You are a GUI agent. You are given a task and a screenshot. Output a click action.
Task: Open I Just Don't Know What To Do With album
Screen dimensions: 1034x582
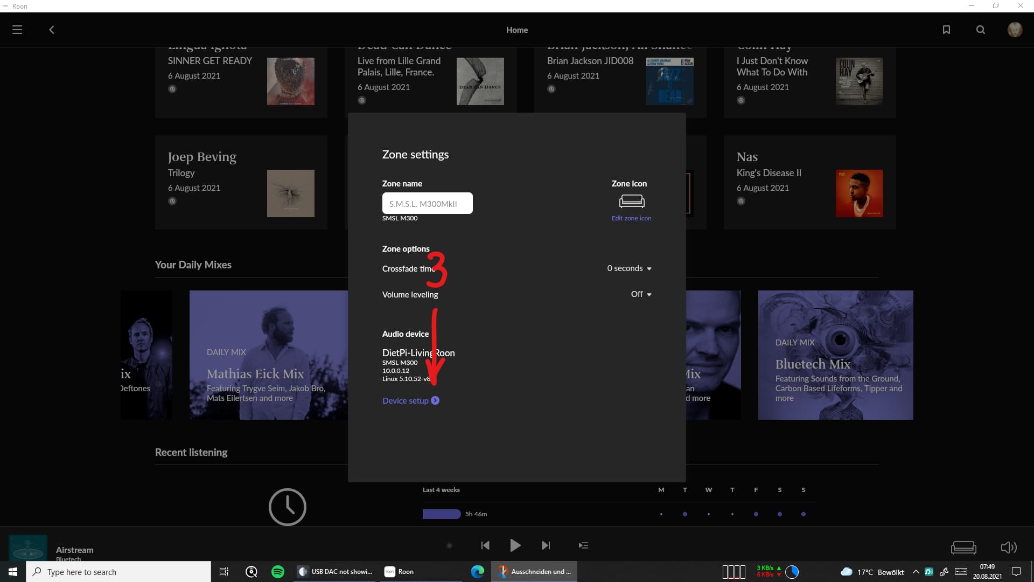click(860, 81)
